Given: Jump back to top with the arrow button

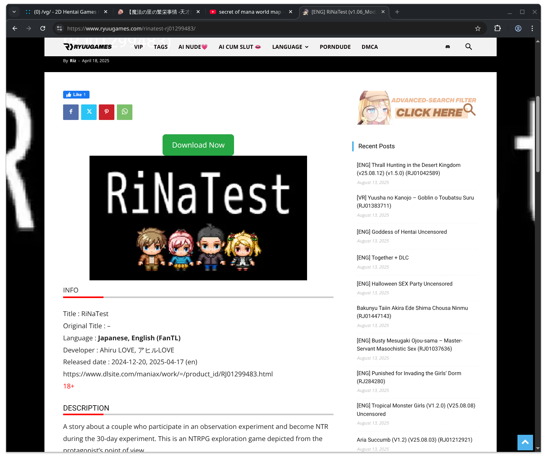Looking at the screenshot, I should click(x=525, y=442).
